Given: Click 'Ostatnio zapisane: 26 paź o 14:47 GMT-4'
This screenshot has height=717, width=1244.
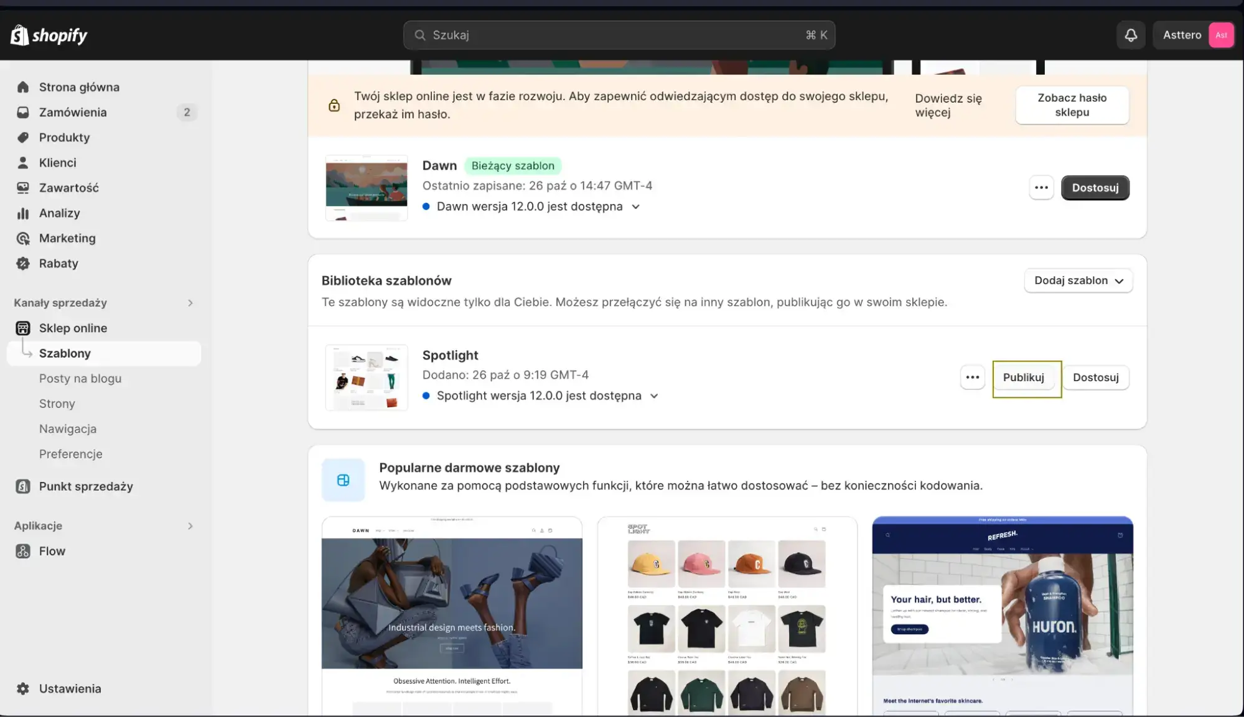Looking at the screenshot, I should click(x=537, y=185).
